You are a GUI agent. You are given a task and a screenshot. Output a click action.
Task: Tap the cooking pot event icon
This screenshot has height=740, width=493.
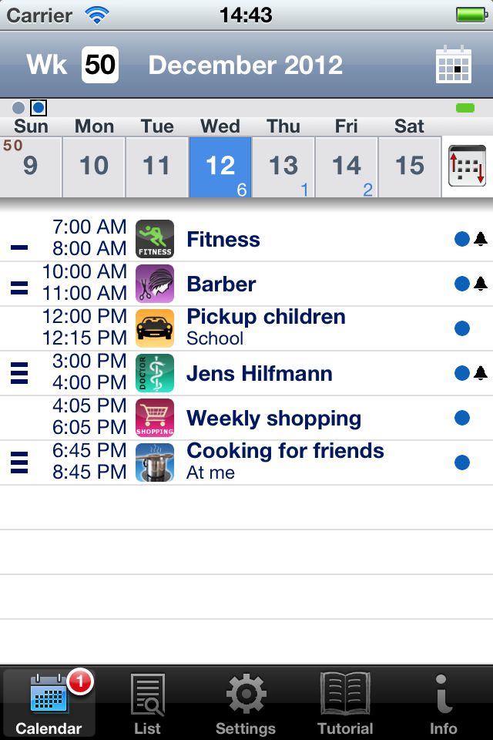coord(155,462)
